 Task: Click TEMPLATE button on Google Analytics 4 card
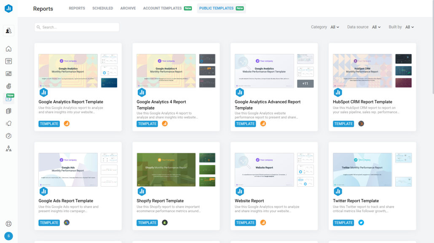147,124
